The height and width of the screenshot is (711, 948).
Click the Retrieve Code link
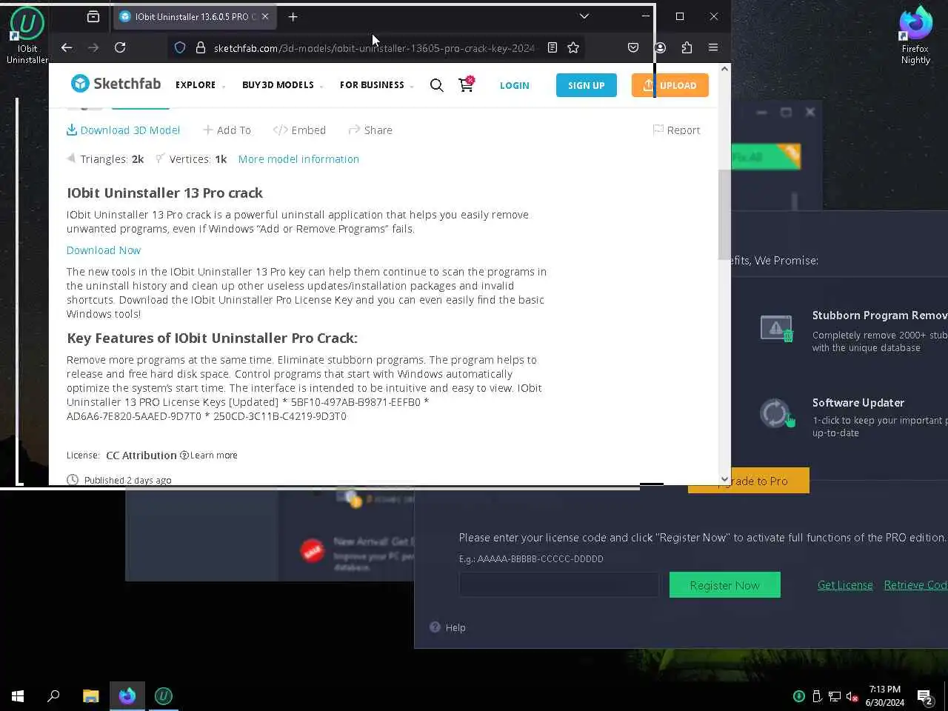click(915, 585)
